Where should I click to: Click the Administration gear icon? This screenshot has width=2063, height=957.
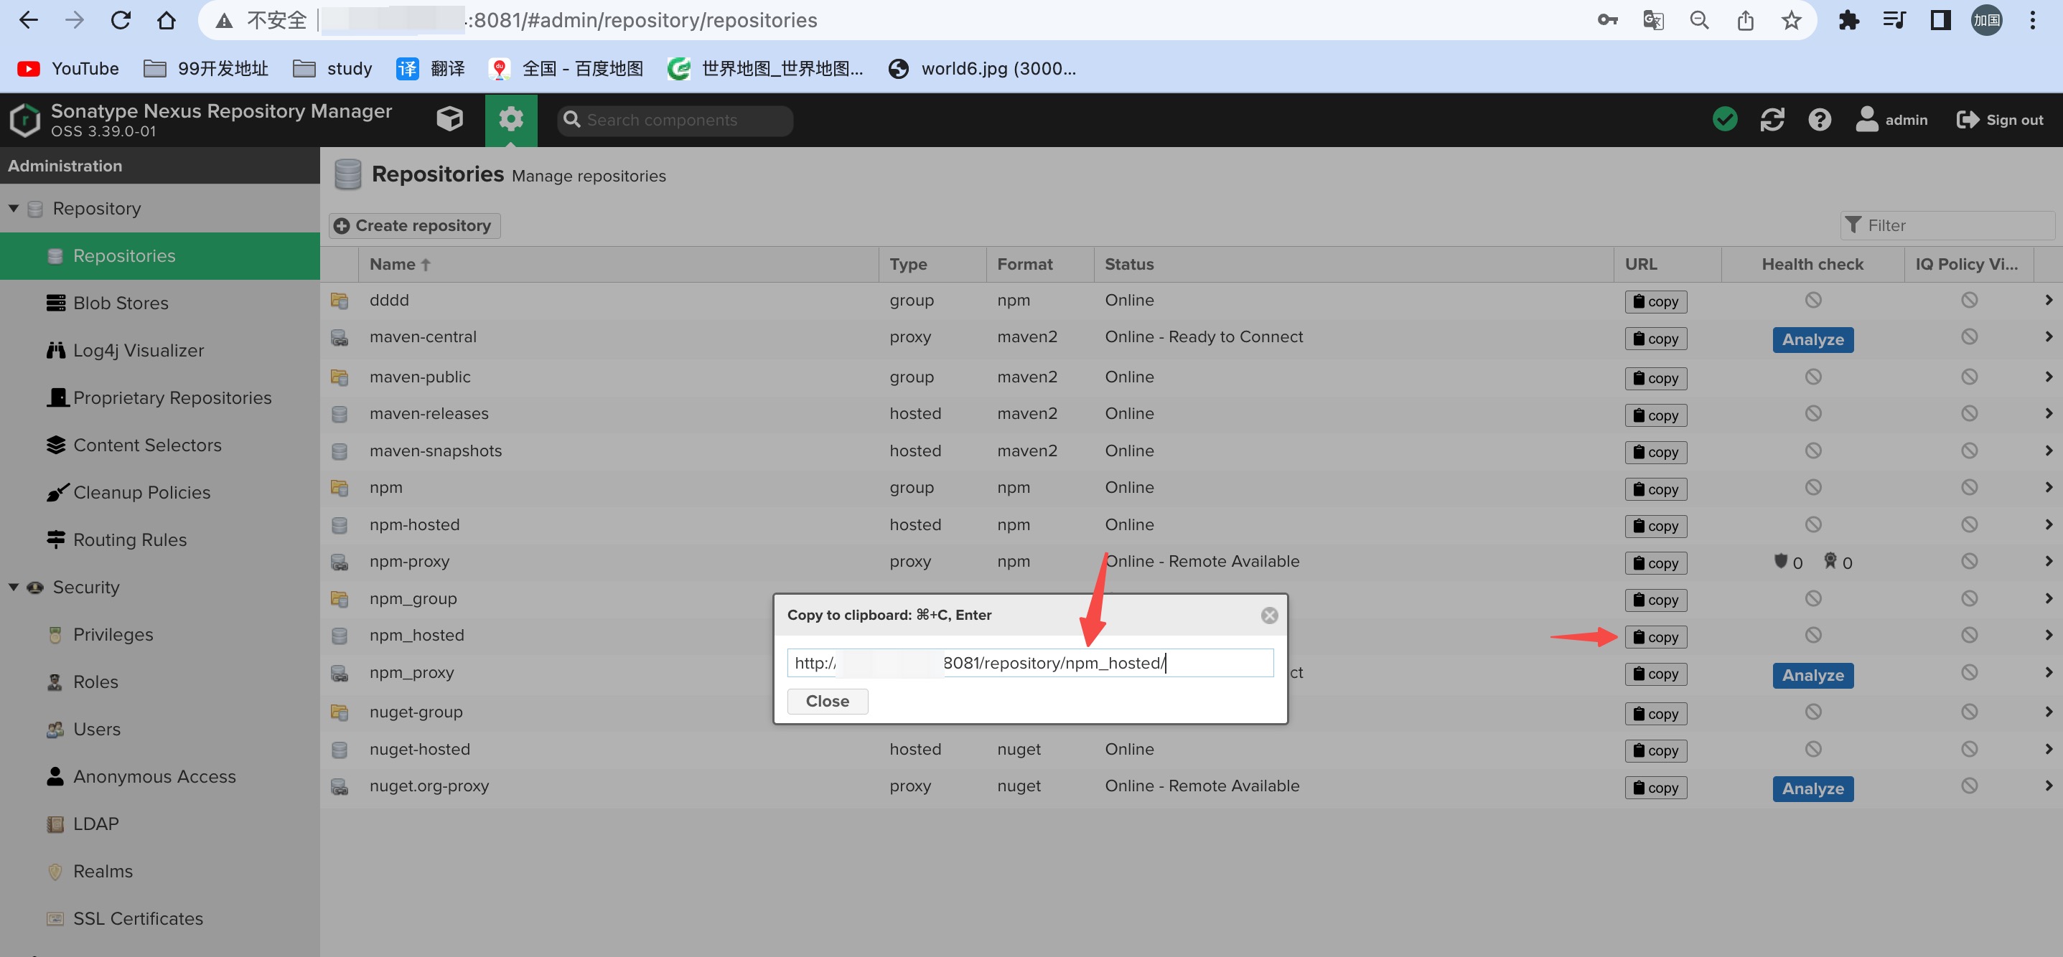click(510, 119)
